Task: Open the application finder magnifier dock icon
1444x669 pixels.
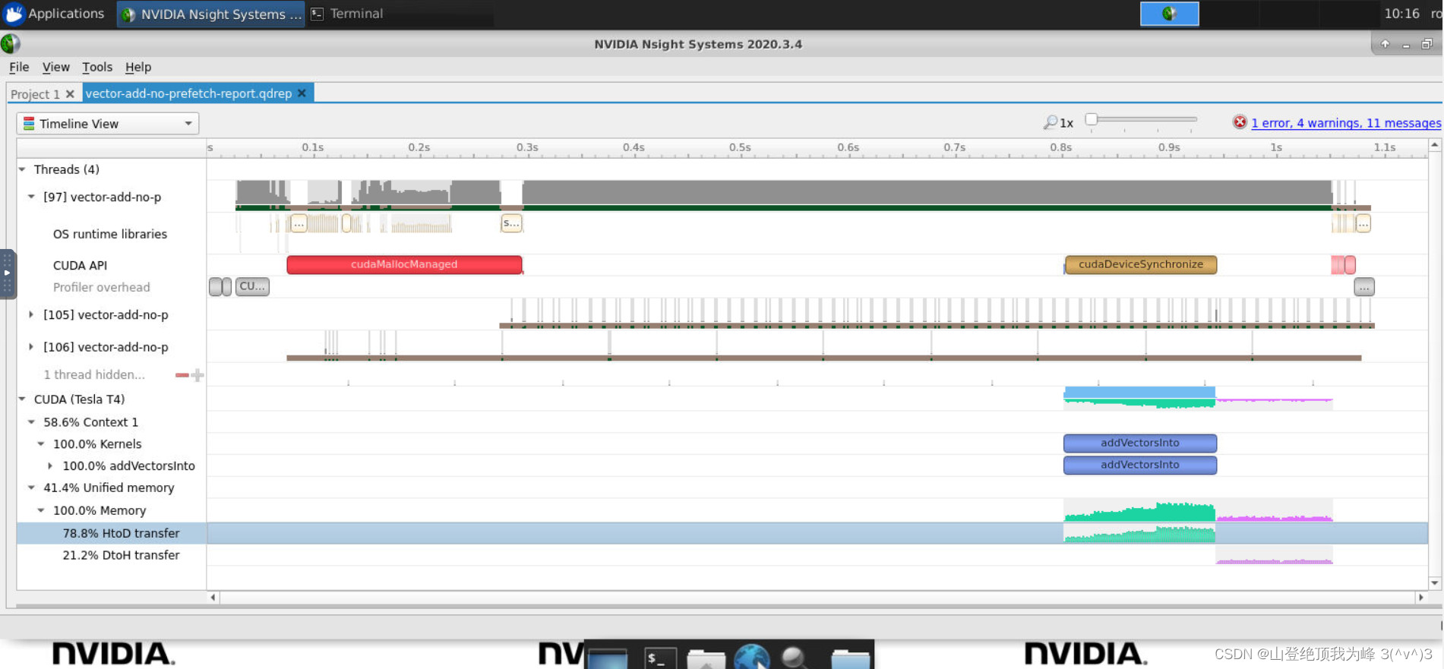Action: tap(795, 658)
